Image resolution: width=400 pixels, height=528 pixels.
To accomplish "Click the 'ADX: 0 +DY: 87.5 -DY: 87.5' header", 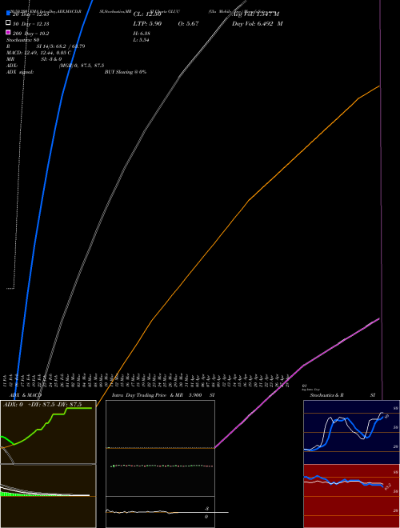I will (42, 405).
